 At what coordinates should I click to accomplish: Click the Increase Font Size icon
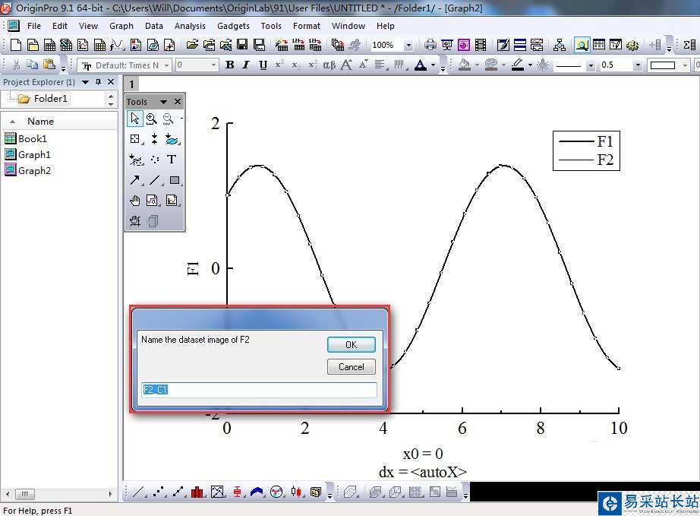click(346, 65)
